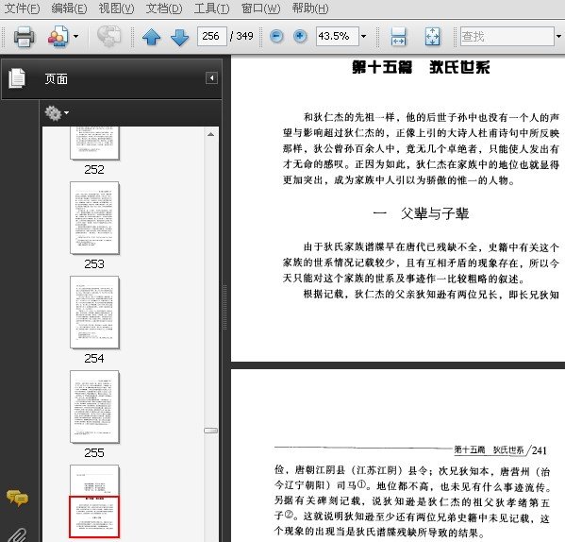The image size is (565, 542).
Task: Go to next page with down arrow
Action: pos(179,37)
